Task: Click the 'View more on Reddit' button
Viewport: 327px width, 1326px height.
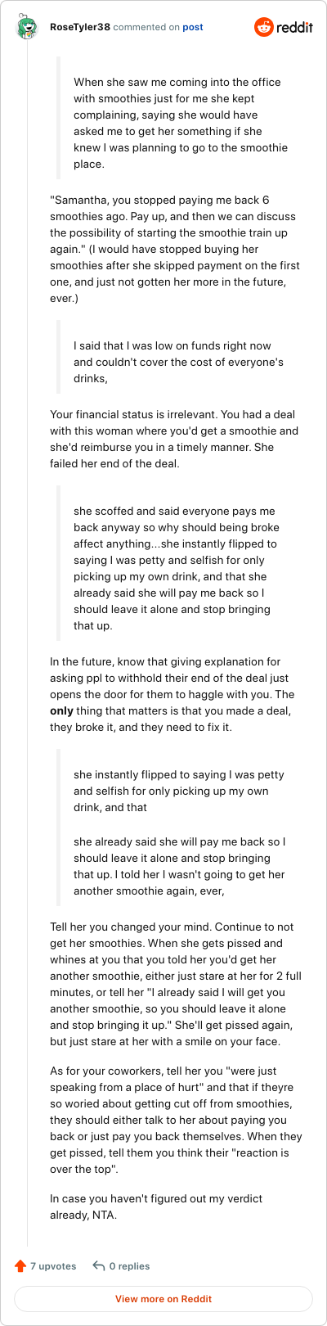Action: 163,1299
